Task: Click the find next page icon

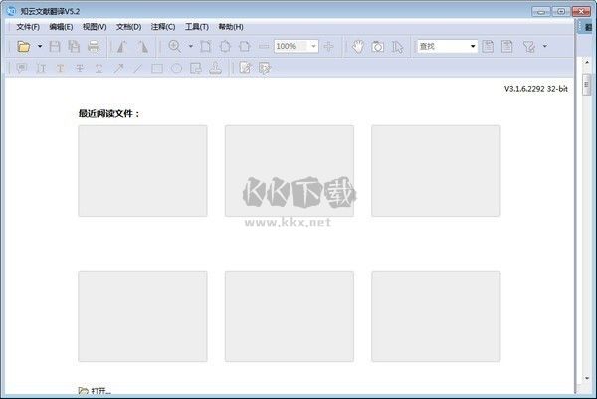Action: coord(507,47)
